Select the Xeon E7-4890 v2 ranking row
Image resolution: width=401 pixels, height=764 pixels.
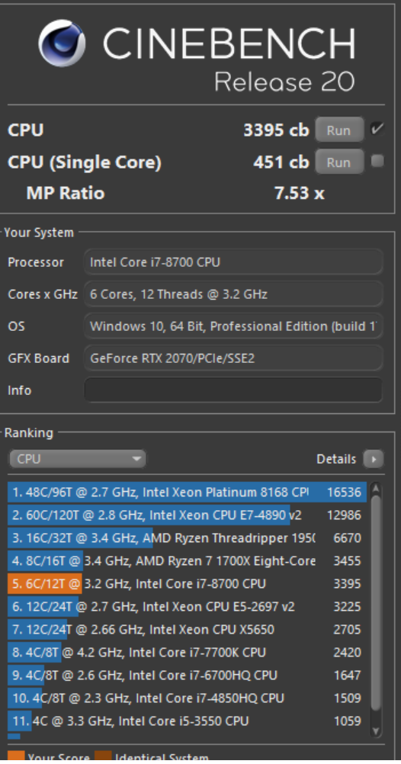187,515
